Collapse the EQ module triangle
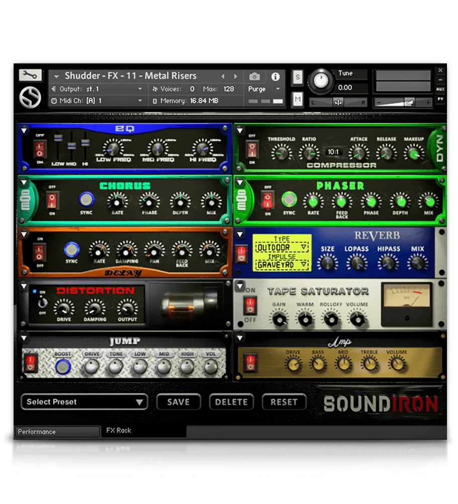The width and height of the screenshot is (458, 504). point(24,130)
